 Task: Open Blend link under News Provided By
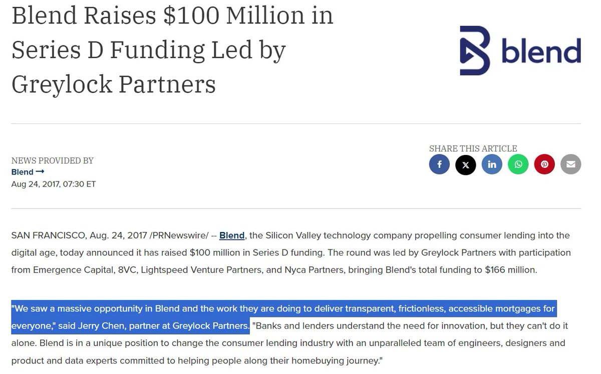pyautogui.click(x=22, y=172)
